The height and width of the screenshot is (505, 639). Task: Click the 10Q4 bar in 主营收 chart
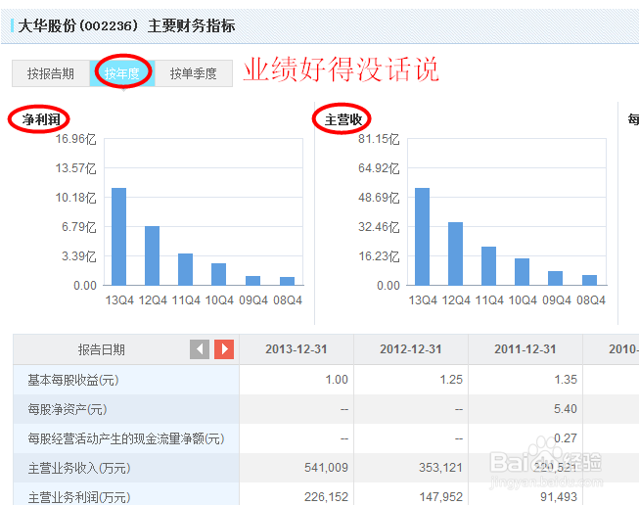(522, 271)
